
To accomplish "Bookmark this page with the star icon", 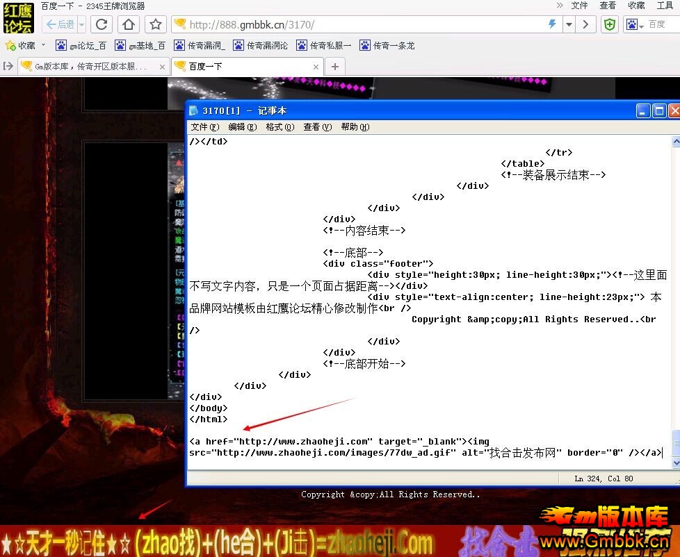I will tap(156, 24).
